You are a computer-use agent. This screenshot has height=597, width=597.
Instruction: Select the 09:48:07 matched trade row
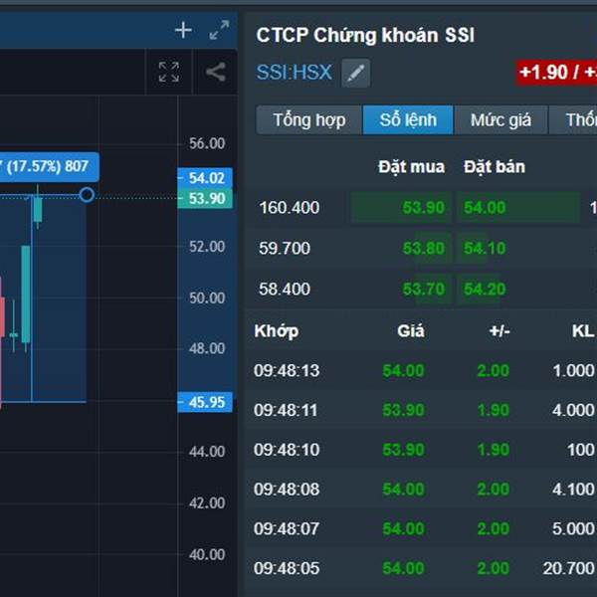(421, 529)
